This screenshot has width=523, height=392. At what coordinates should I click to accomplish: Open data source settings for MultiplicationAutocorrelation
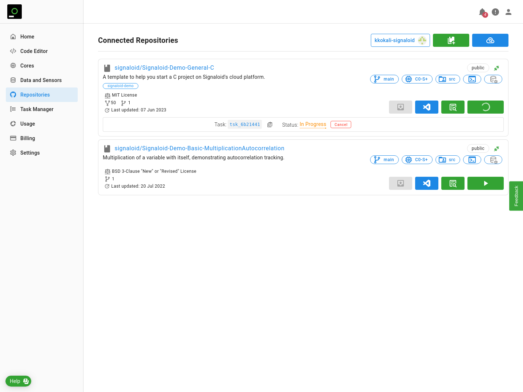493,160
